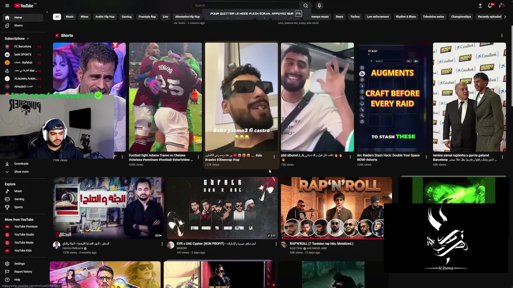Open options for SYR x UAE Cypher video
This screenshot has width=513, height=288.
click(276, 244)
